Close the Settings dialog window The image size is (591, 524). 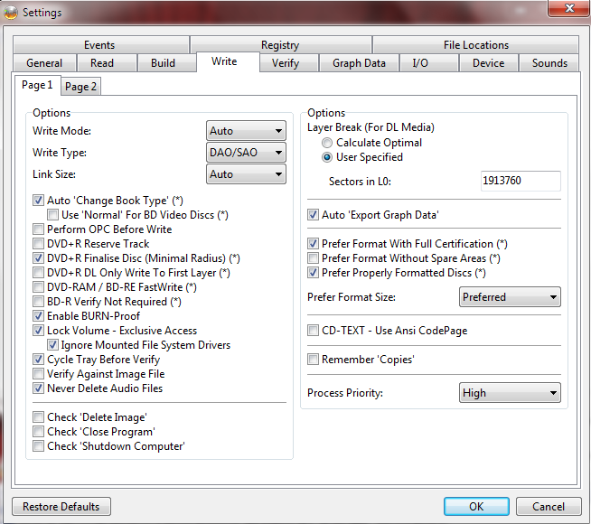point(565,10)
